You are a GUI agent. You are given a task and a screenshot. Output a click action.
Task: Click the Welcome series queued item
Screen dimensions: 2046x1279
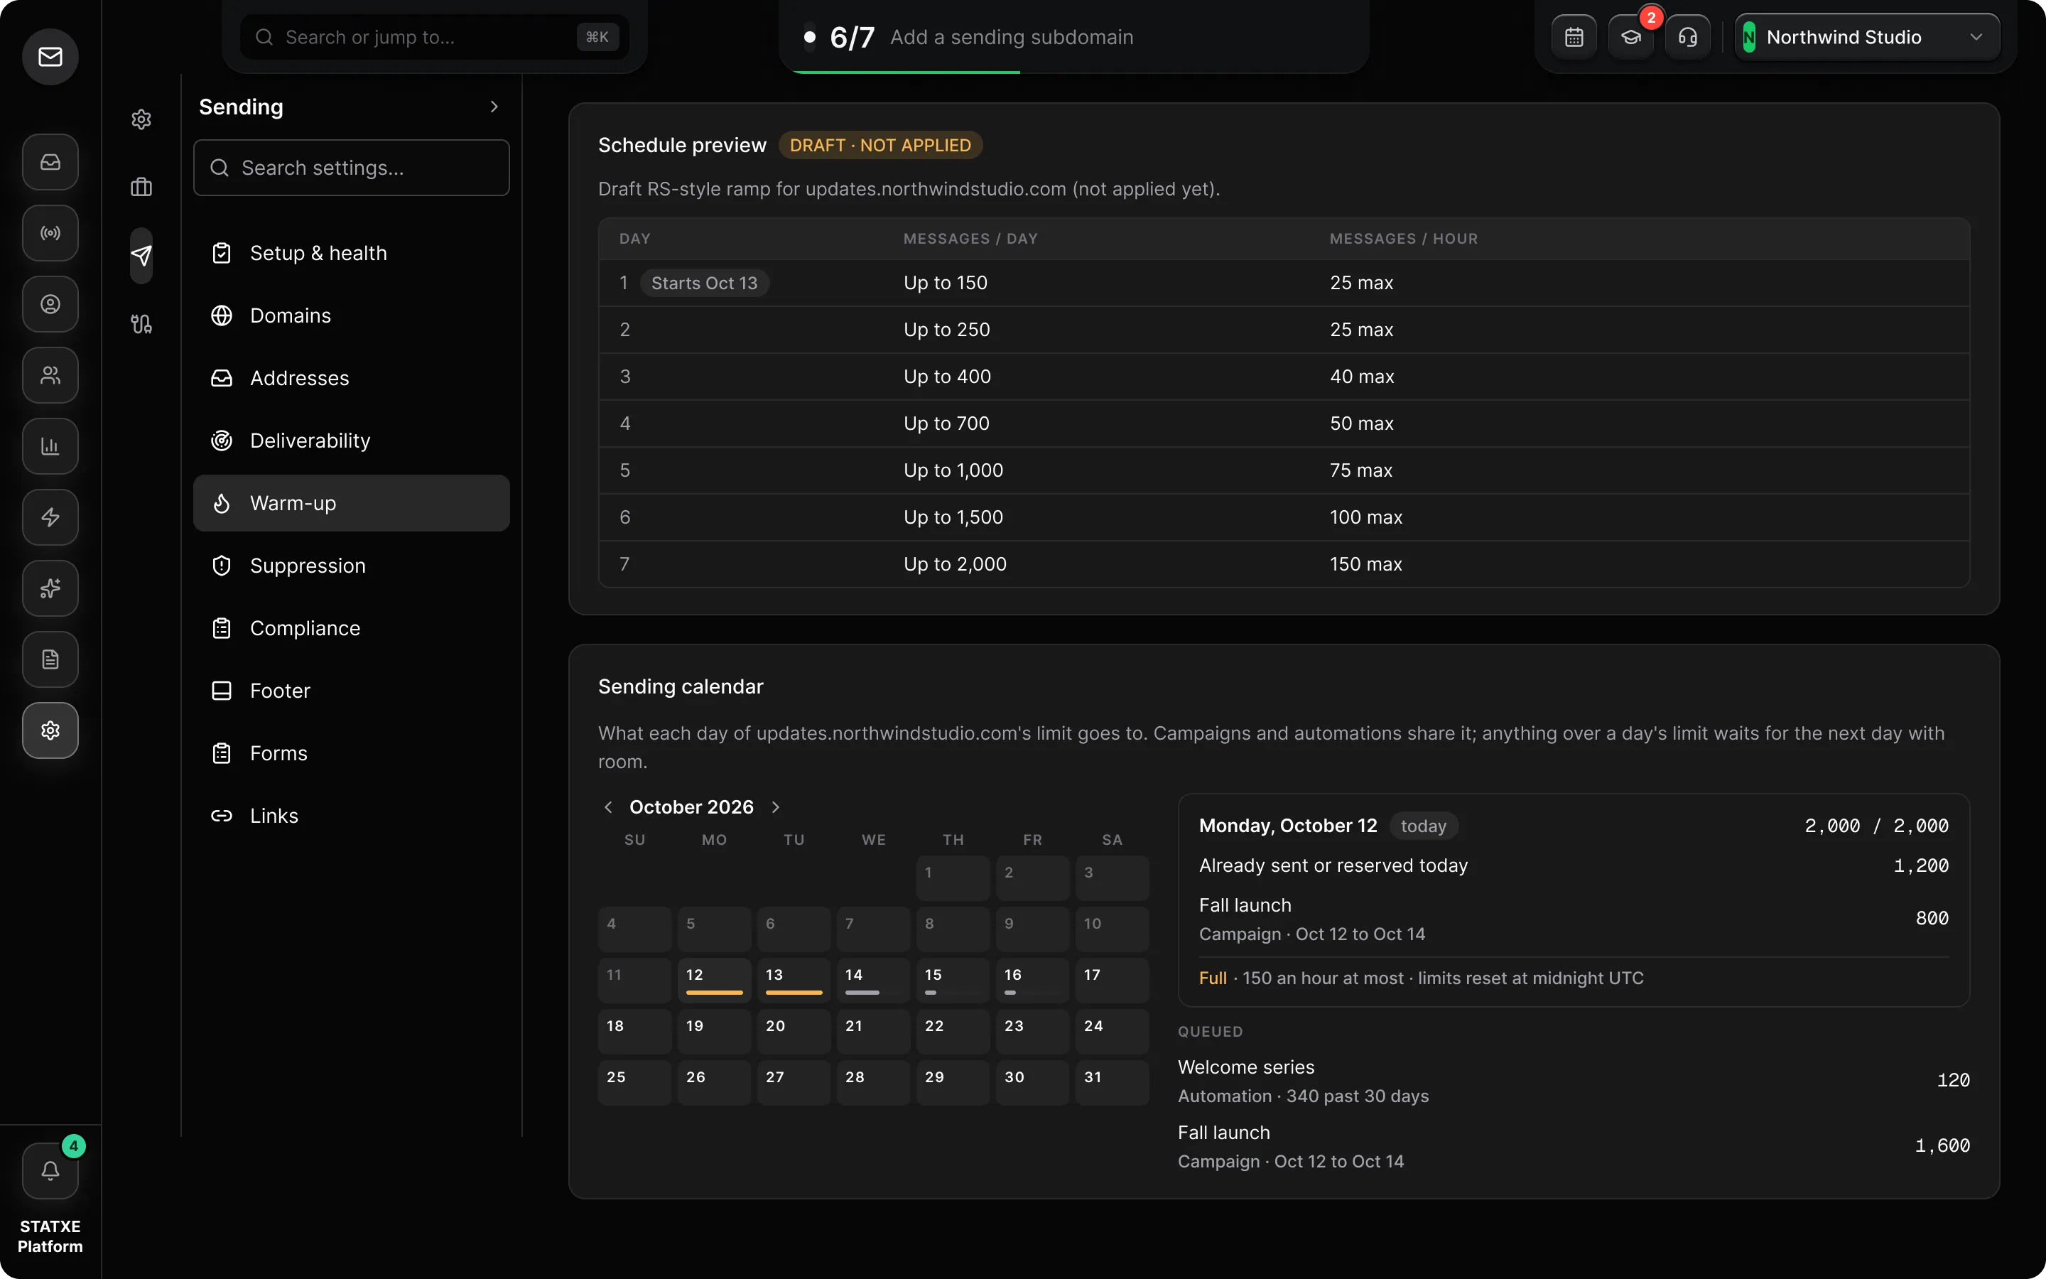coord(1574,1081)
